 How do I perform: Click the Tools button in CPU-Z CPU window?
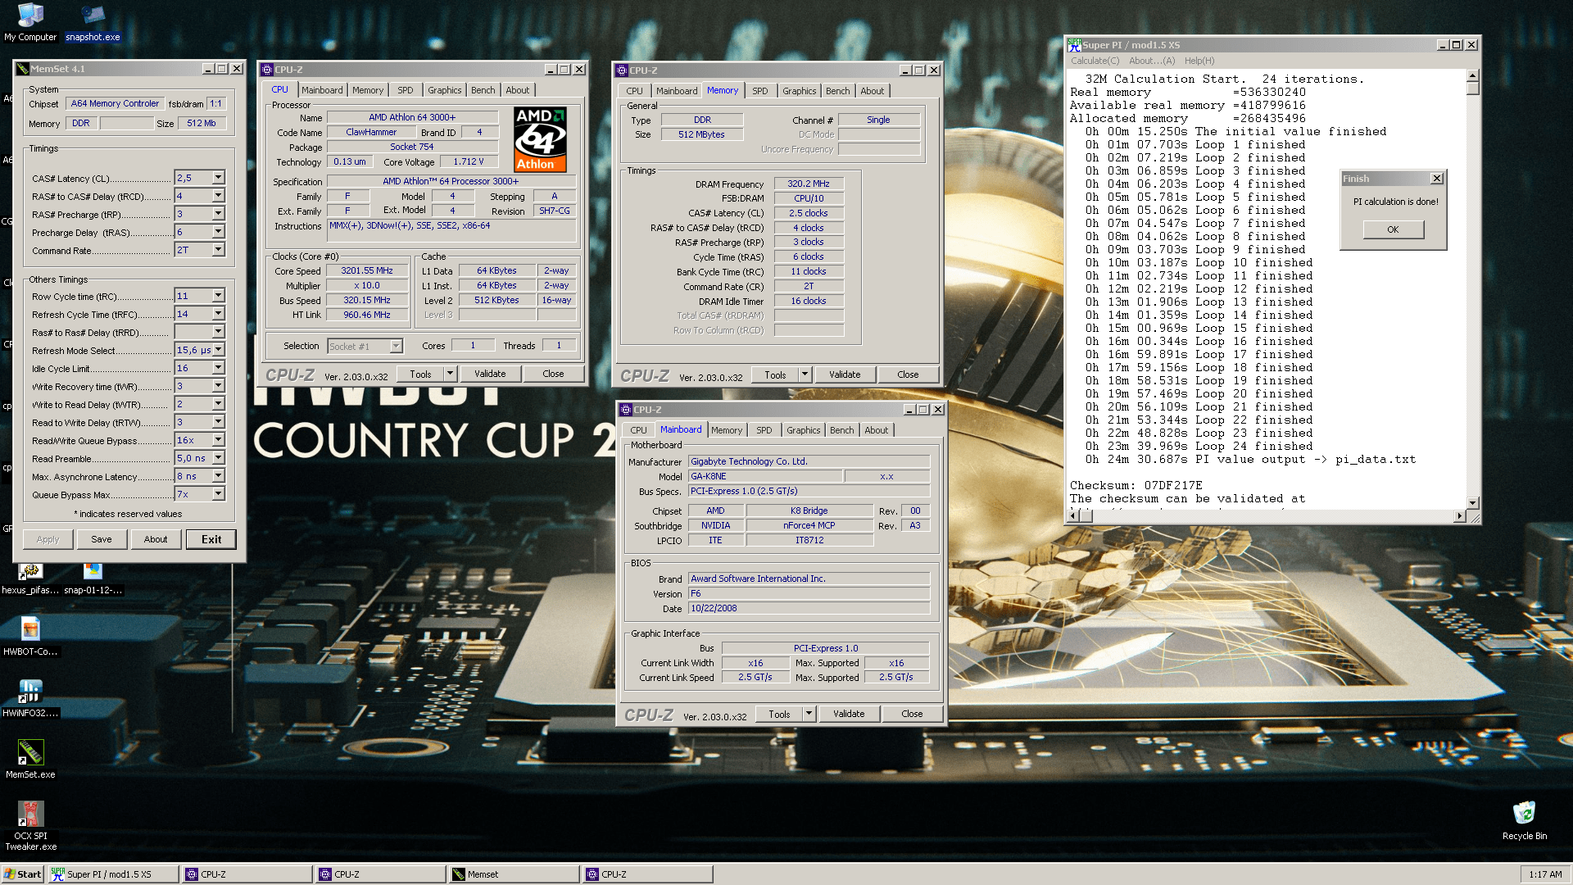[420, 374]
